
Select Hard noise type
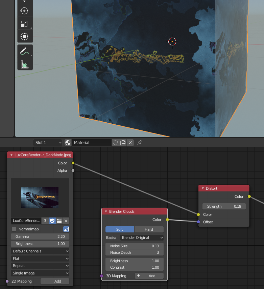149,229
